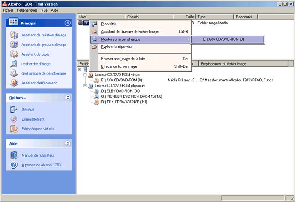The width and height of the screenshot is (295, 202).
Task: Open the Périphériques menu
Action: [x=27, y=10]
